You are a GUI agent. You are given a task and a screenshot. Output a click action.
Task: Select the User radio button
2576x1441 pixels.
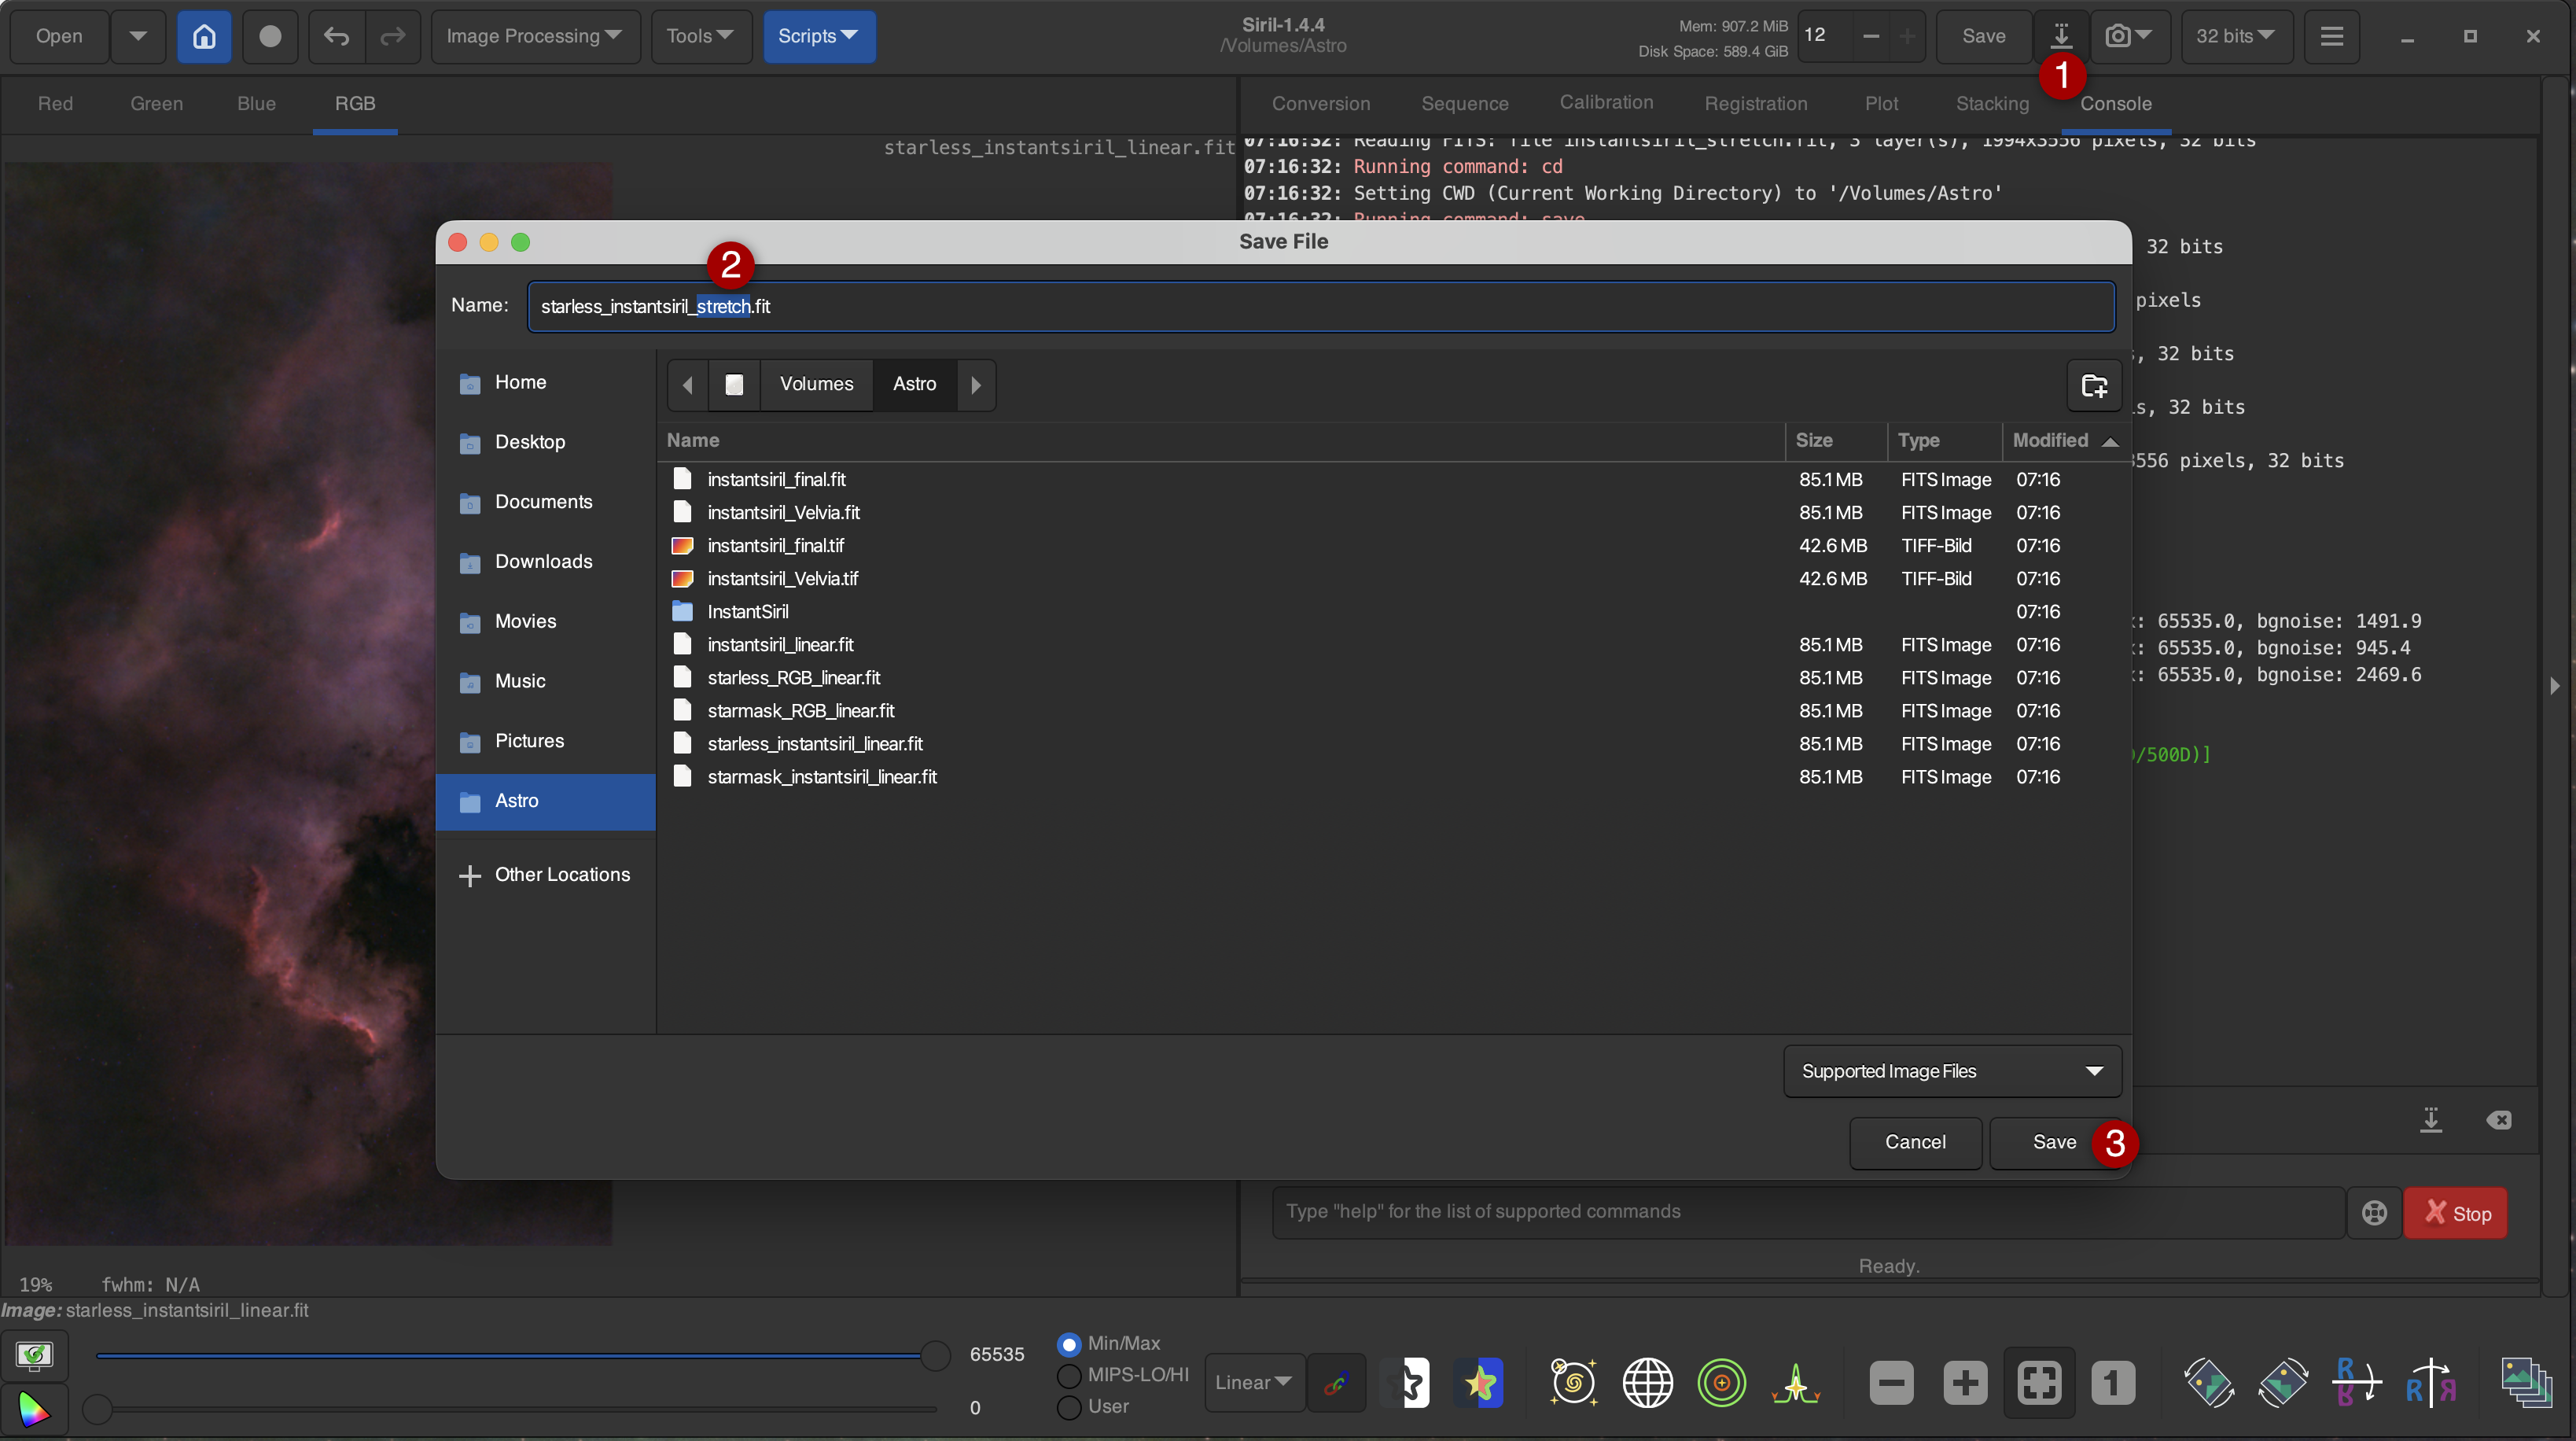1069,1407
